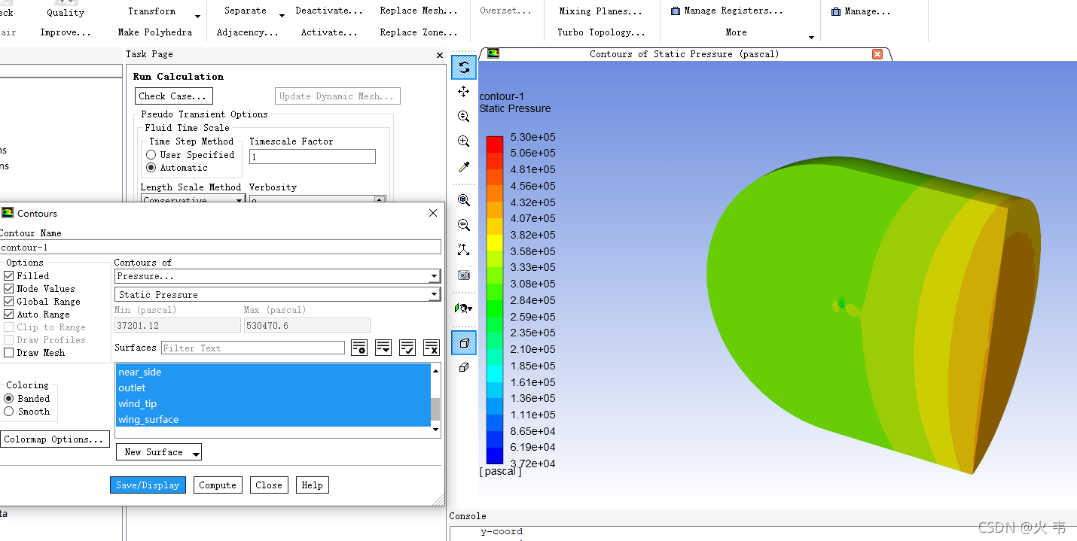The width and height of the screenshot is (1077, 541).
Task: Click the camera screenshot icon
Action: (x=464, y=275)
